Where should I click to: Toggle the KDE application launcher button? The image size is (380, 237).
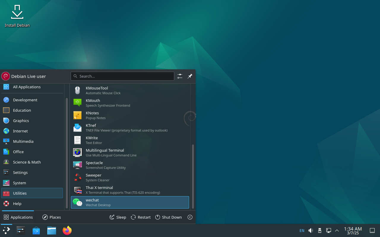click(7, 230)
